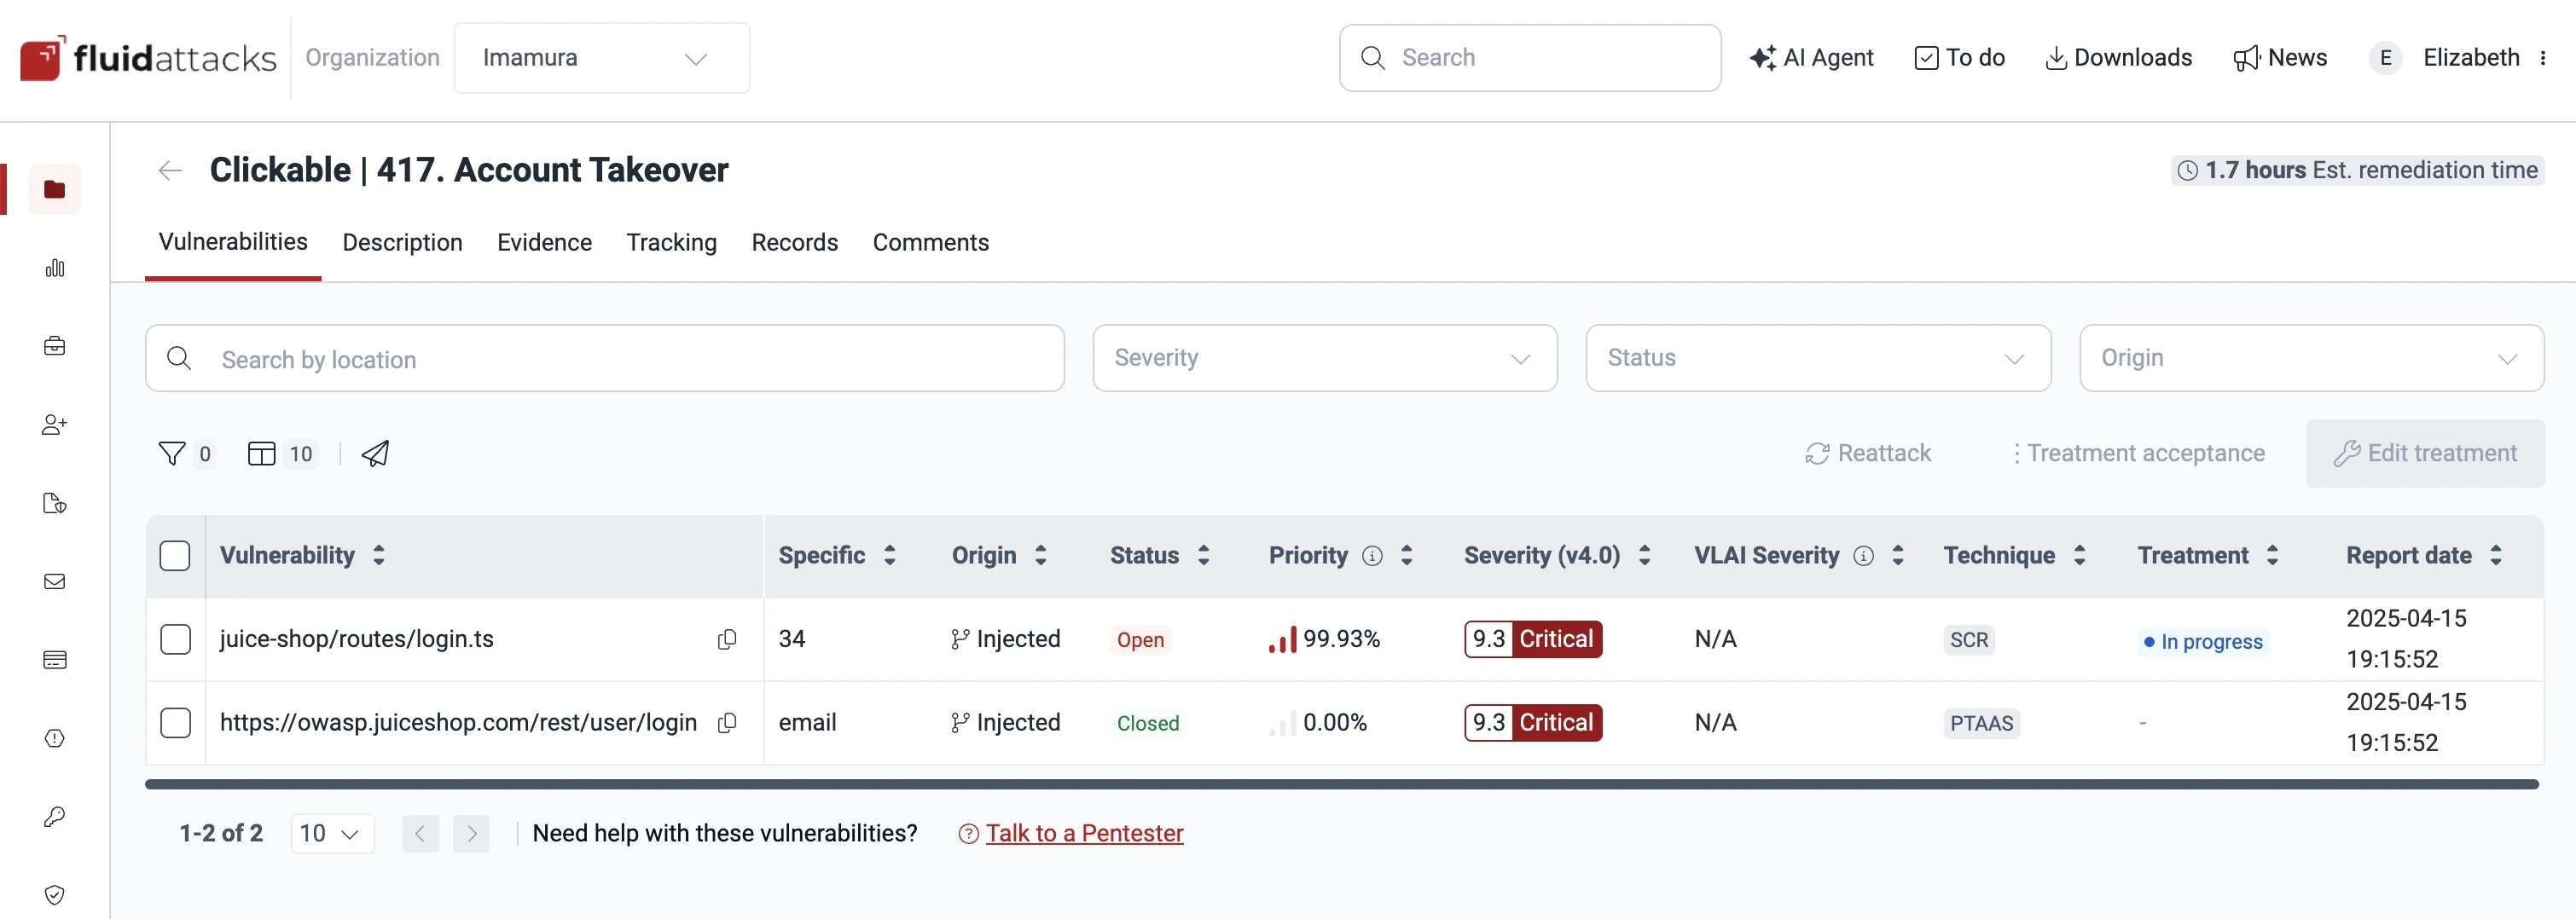
Task: Click the Fluid Attacks logo
Action: tap(148, 58)
